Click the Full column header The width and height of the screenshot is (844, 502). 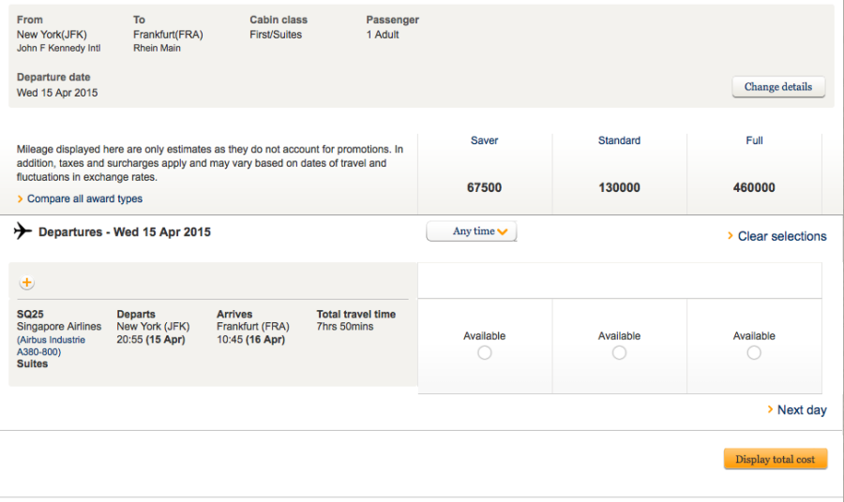[x=754, y=140]
